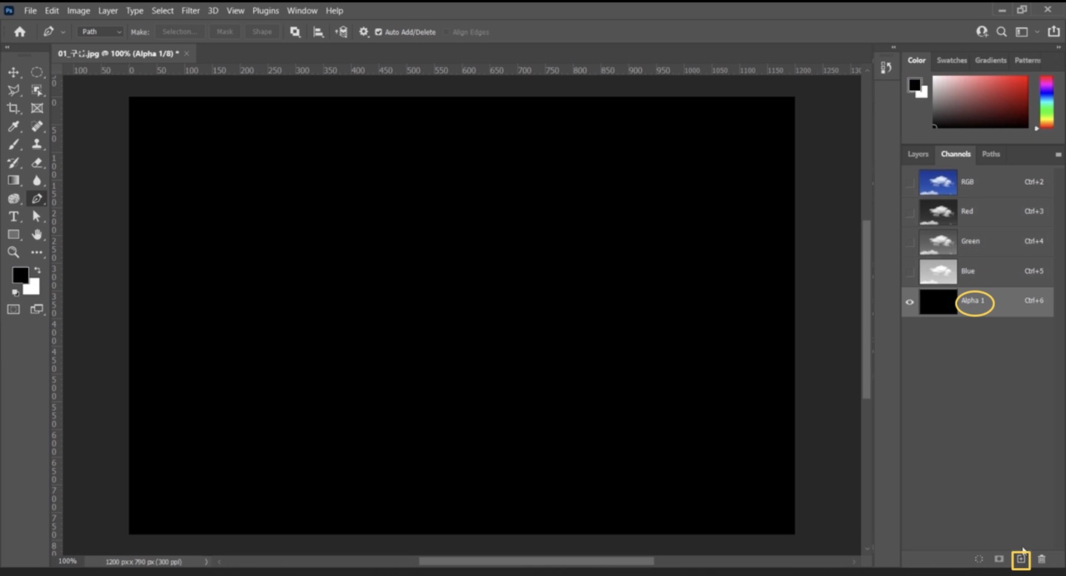
Task: Click the Make Selection button
Action: (180, 32)
